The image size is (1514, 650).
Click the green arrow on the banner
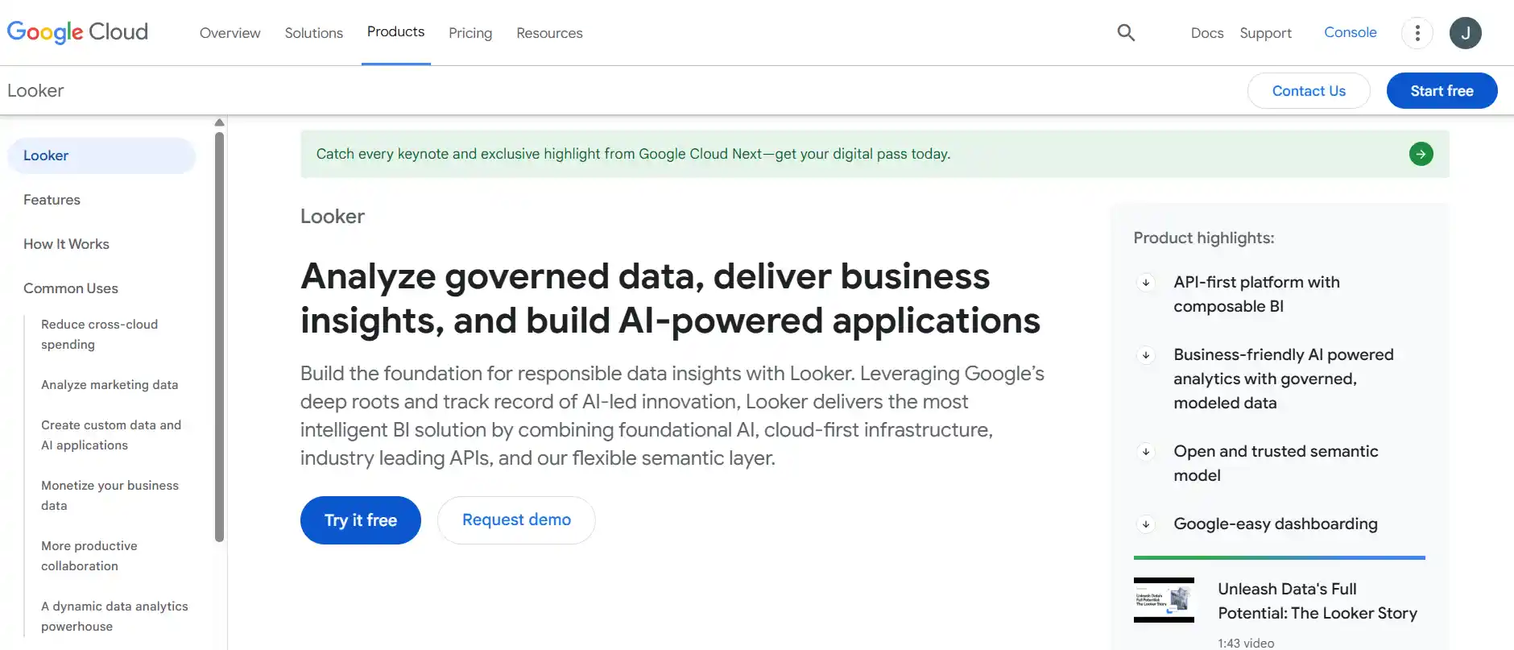[1421, 154]
